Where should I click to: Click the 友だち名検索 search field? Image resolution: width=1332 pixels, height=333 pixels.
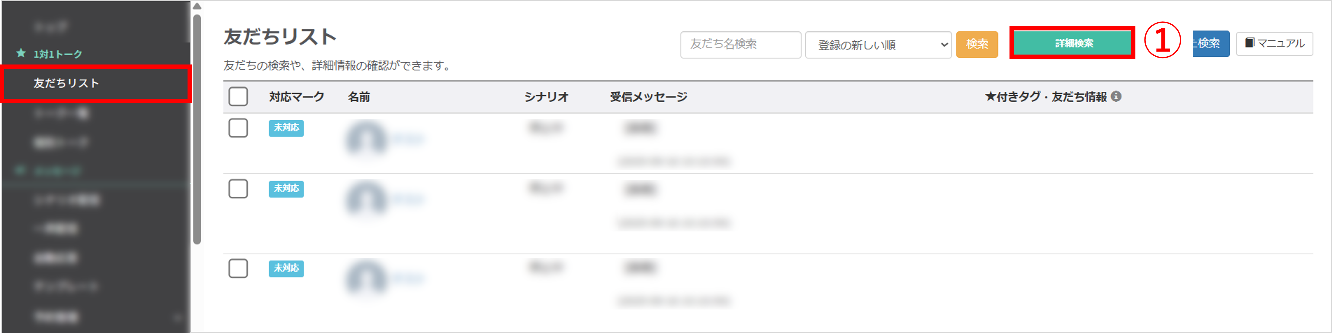coord(740,44)
